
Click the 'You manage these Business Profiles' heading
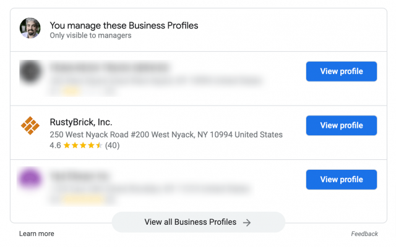coord(124,25)
